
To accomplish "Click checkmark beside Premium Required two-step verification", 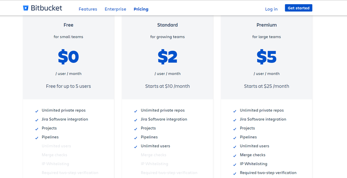I will click(x=235, y=173).
